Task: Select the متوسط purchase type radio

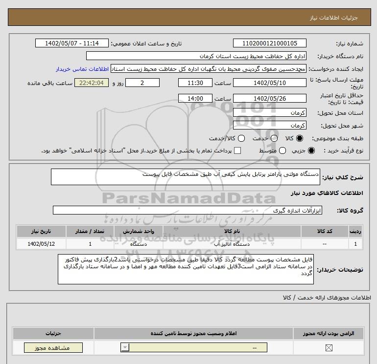Action: (283, 150)
